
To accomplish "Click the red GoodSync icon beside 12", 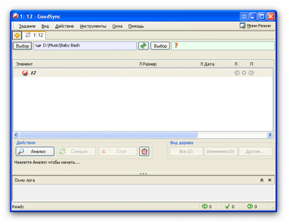I will (x=25, y=73).
